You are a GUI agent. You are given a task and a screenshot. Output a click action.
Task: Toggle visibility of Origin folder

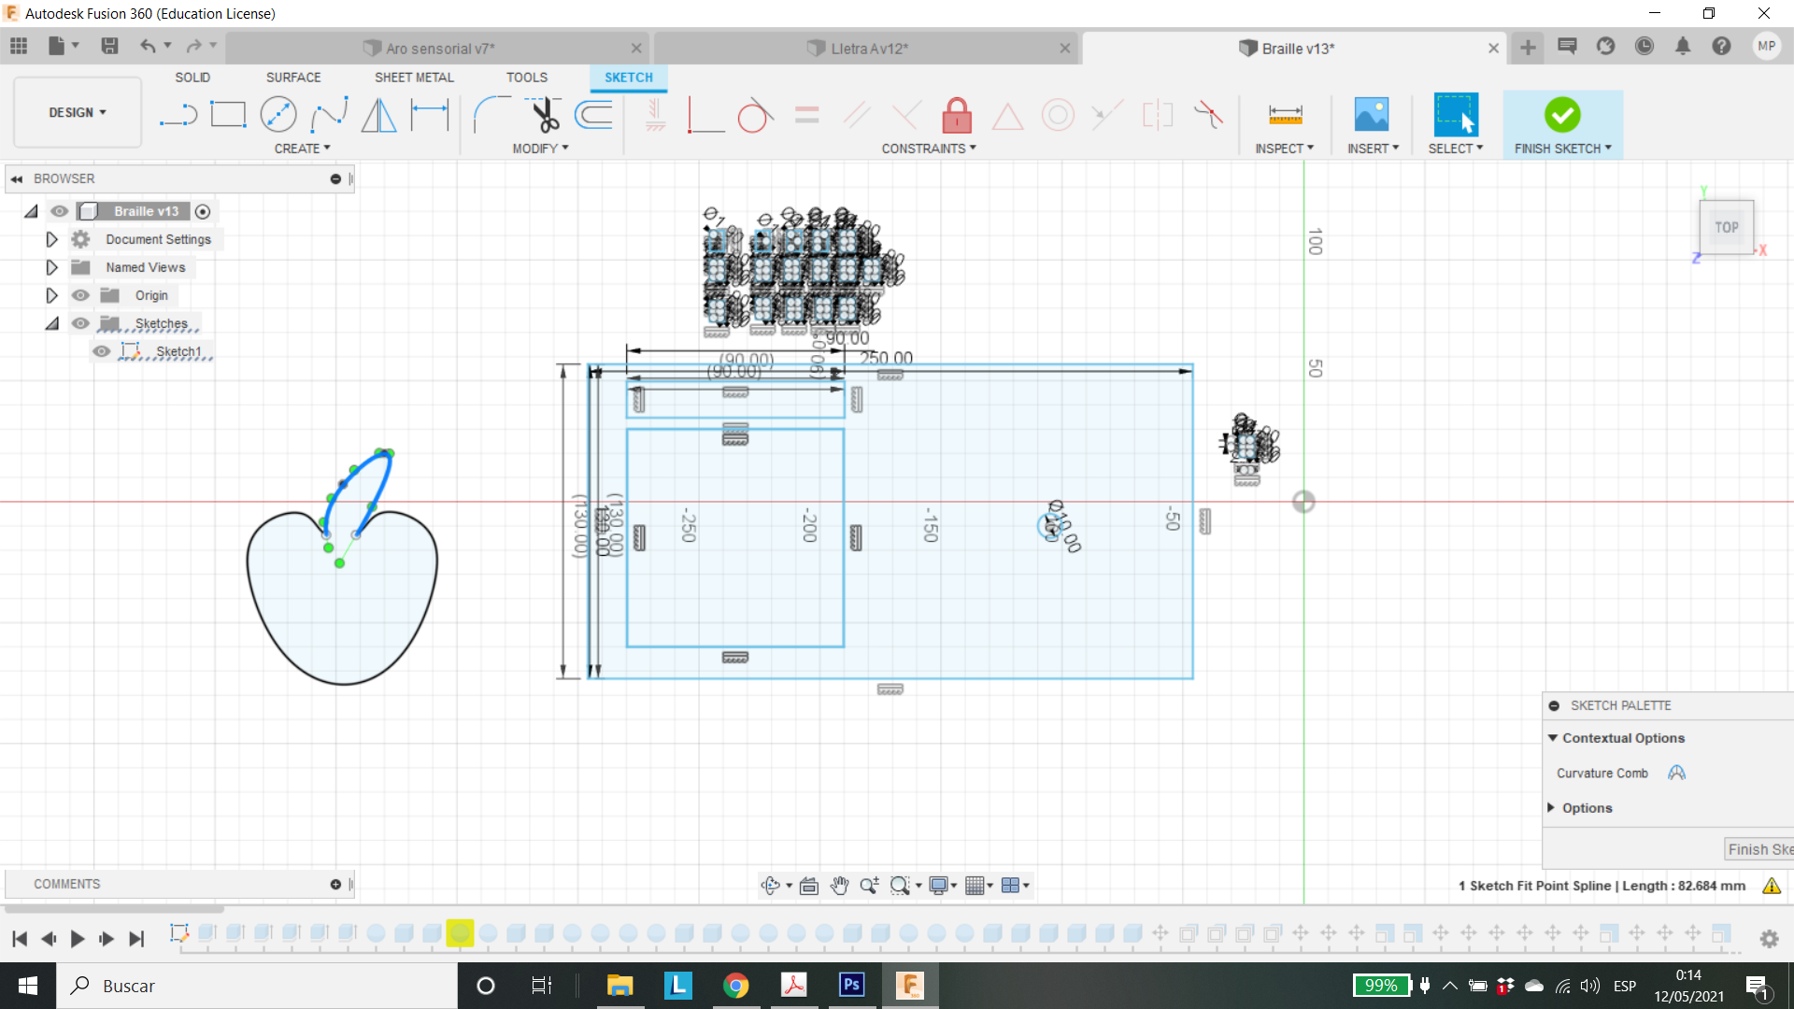80,295
